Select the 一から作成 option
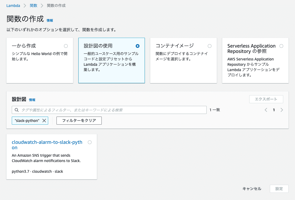Image resolution: width=295 pixels, height=200 pixels. [66, 46]
